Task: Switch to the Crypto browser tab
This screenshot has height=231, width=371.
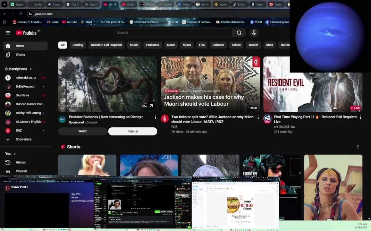Action: (54, 4)
